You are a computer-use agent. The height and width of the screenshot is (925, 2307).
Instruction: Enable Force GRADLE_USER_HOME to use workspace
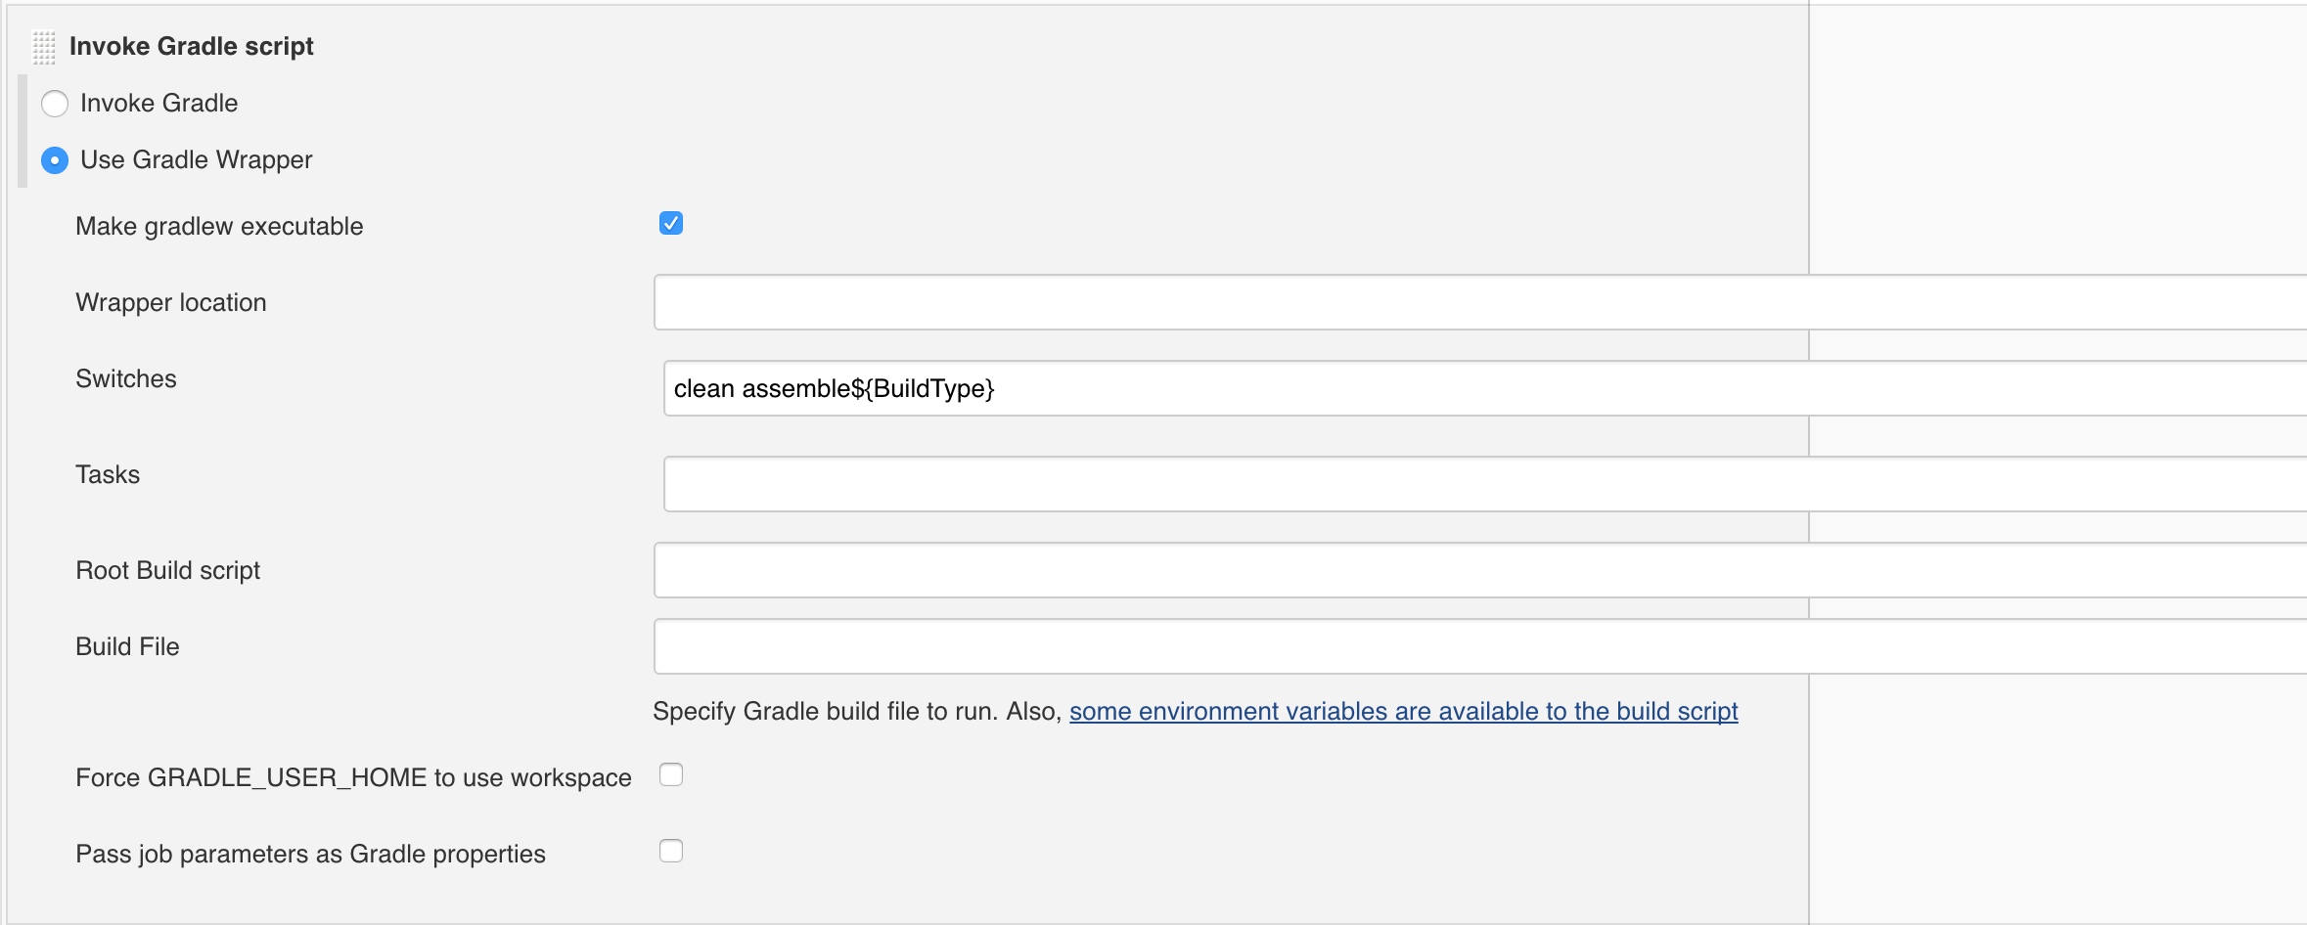click(x=671, y=774)
